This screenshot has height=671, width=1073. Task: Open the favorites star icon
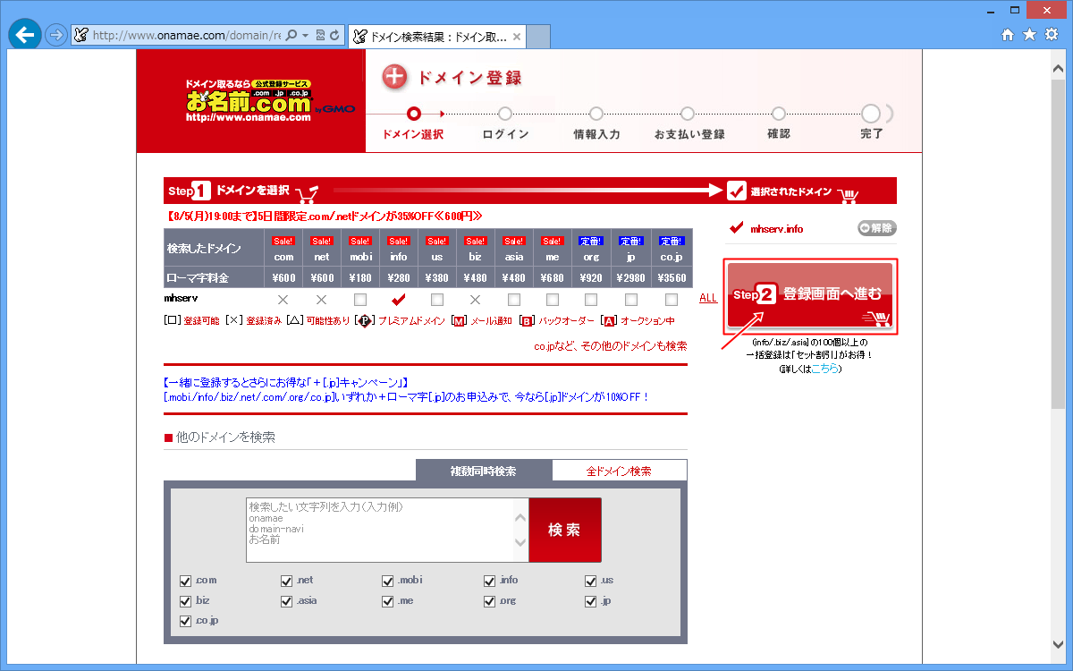coord(1029,35)
